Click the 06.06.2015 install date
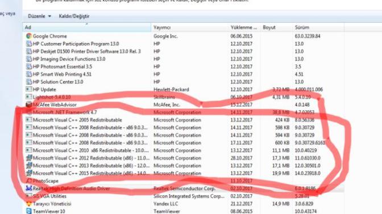The height and width of the screenshot is (214, 382). click(242, 36)
